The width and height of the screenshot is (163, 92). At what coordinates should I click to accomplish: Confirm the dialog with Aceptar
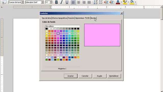click(x=71, y=76)
